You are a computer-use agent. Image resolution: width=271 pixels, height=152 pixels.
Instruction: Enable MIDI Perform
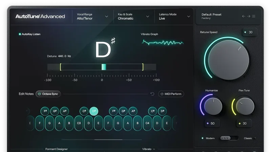171,94
